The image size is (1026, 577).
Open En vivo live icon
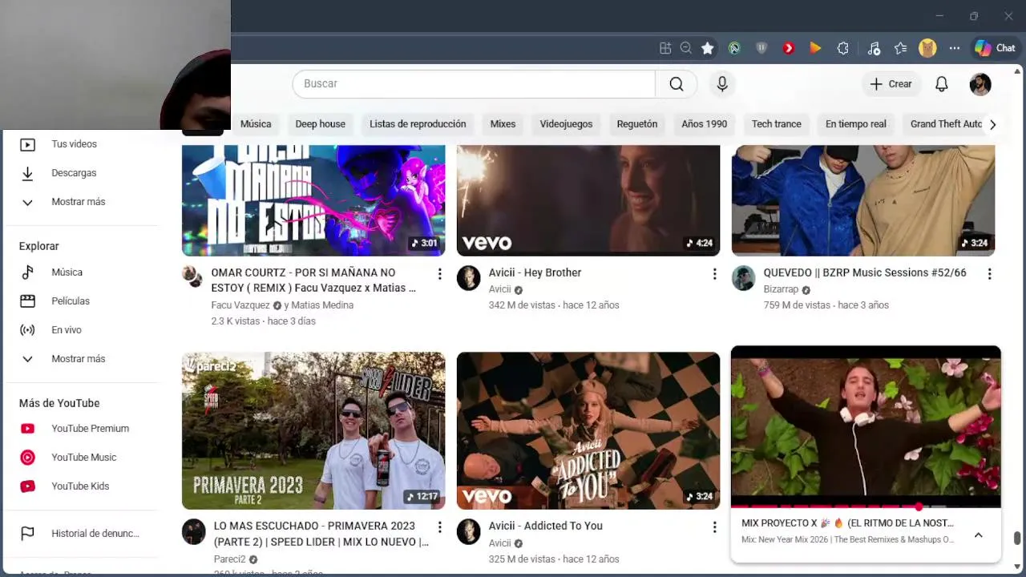[27, 330]
